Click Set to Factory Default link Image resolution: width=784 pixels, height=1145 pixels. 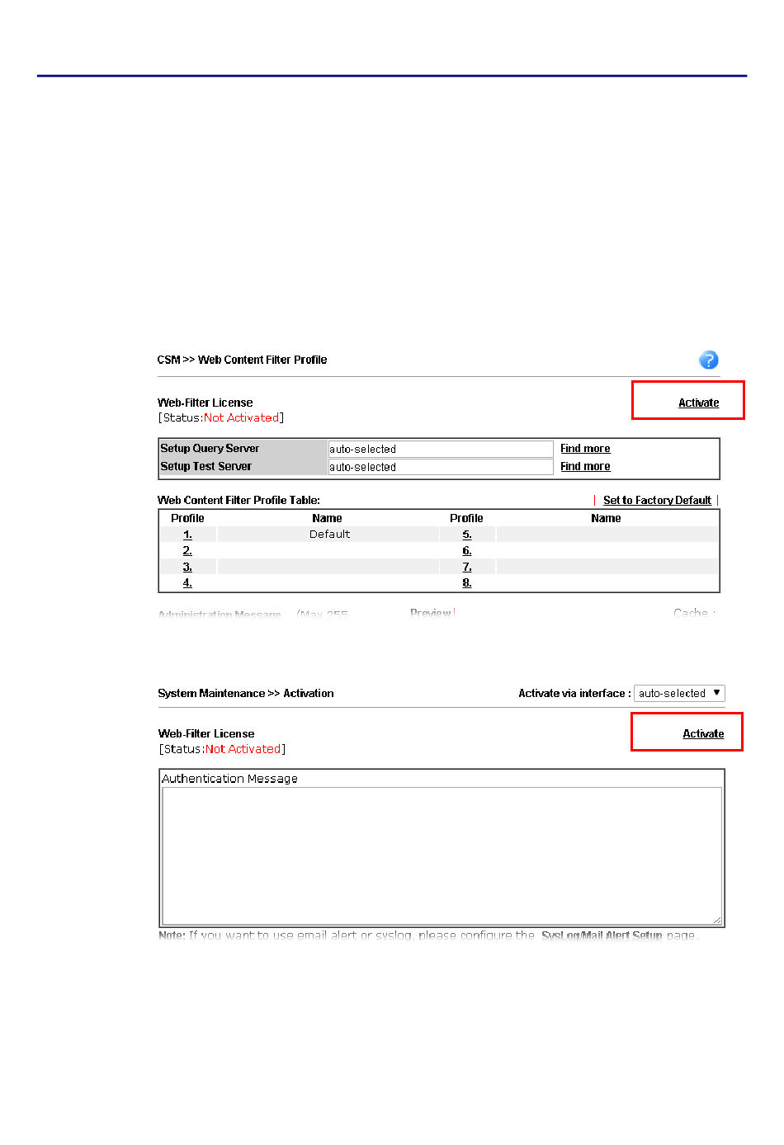[657, 500]
